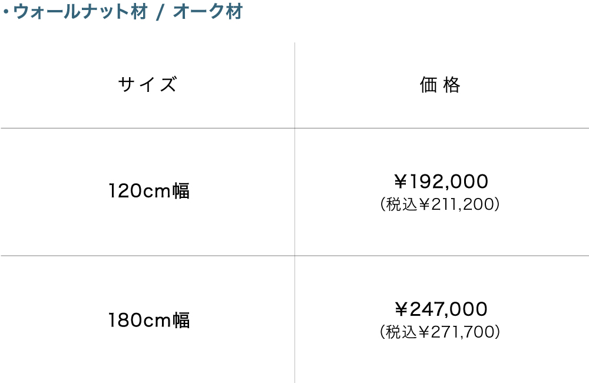The image size is (589, 383).
Task: Click the slash between the material names
Action: coord(159,13)
